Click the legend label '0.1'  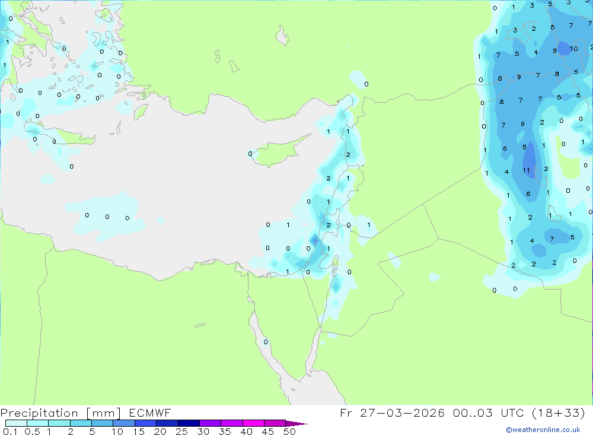pos(10,431)
